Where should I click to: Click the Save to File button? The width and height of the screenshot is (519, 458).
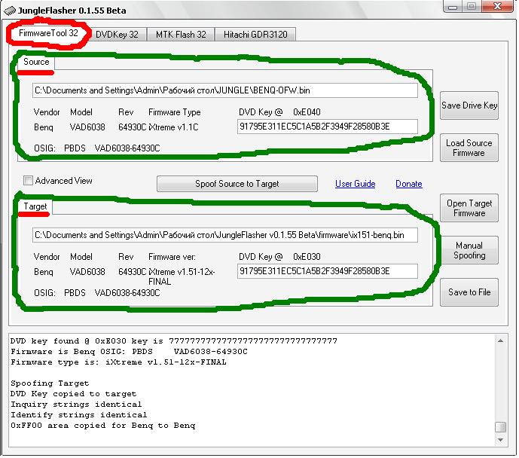pyautogui.click(x=469, y=292)
